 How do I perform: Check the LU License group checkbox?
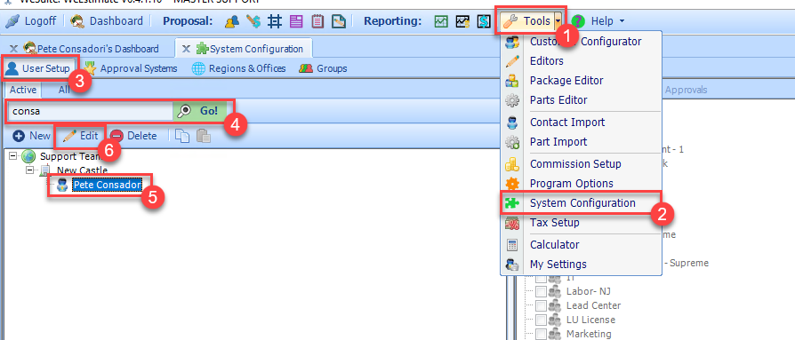tap(541, 320)
